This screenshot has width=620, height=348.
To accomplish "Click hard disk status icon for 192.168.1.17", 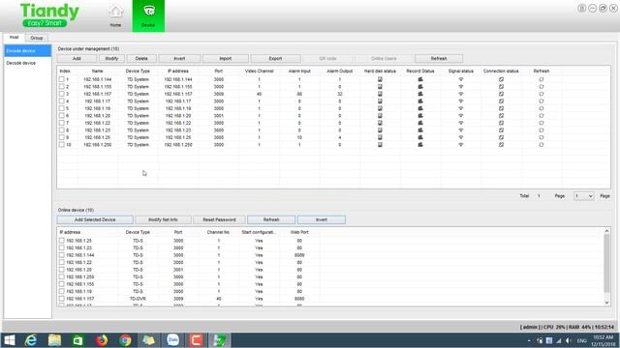I will (x=380, y=101).
